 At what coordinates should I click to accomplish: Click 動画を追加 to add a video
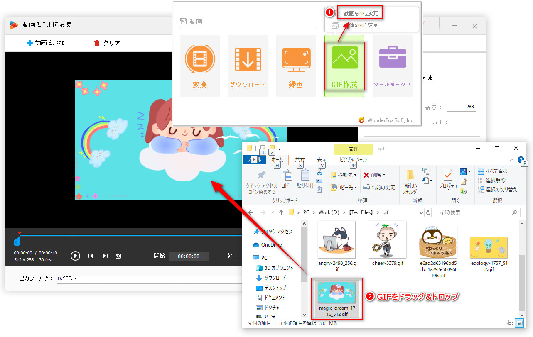(46, 43)
